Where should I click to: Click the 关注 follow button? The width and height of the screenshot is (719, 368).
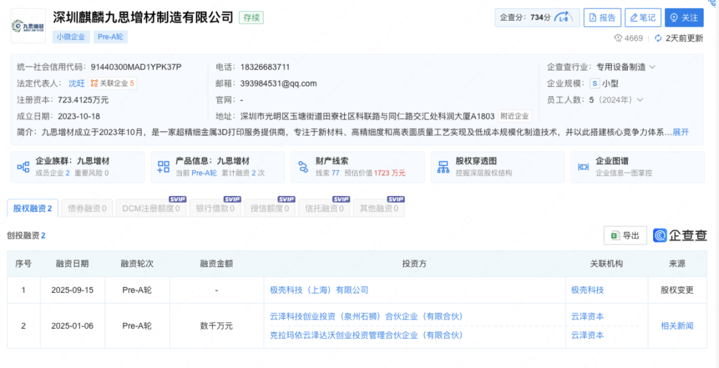[x=684, y=18]
